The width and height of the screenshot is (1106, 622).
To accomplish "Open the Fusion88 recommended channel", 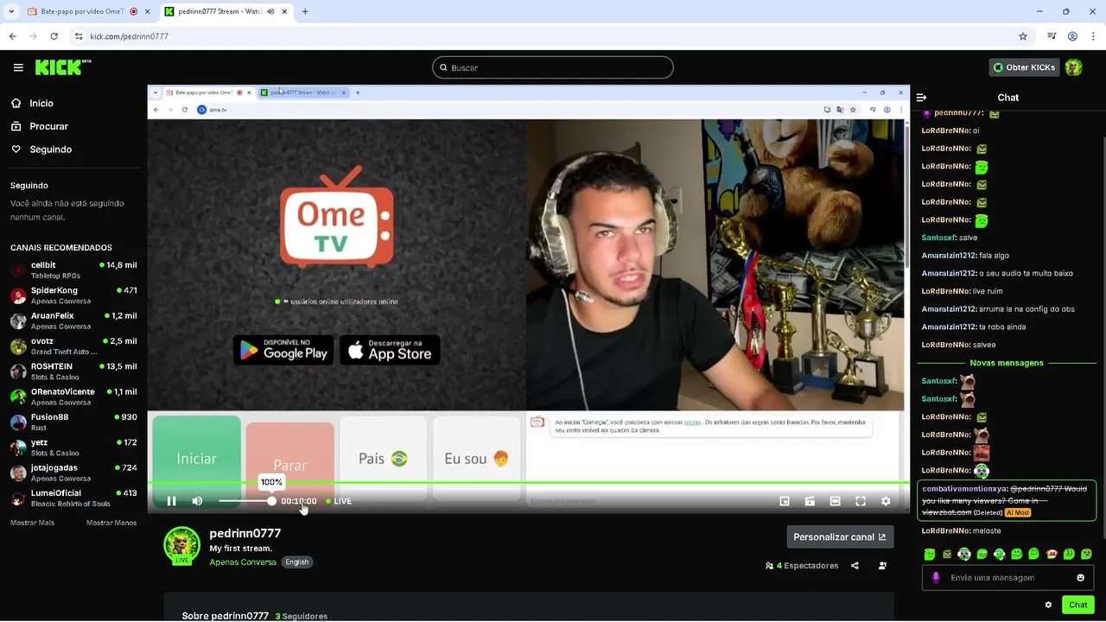I will coord(73,422).
